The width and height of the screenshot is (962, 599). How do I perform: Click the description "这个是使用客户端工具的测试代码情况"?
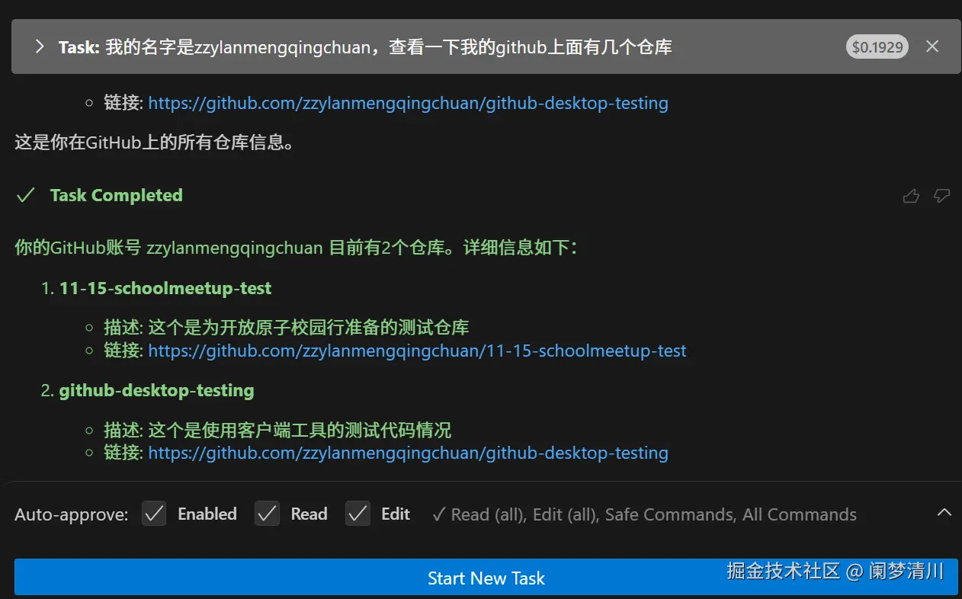300,430
